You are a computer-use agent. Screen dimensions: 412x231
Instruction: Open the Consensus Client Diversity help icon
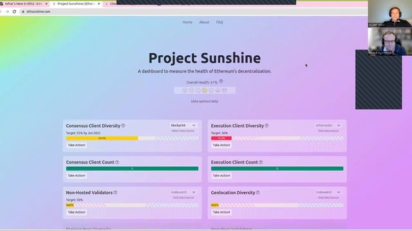(x=123, y=126)
